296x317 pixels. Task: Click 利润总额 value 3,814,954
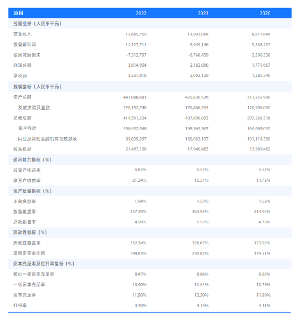coord(137,65)
